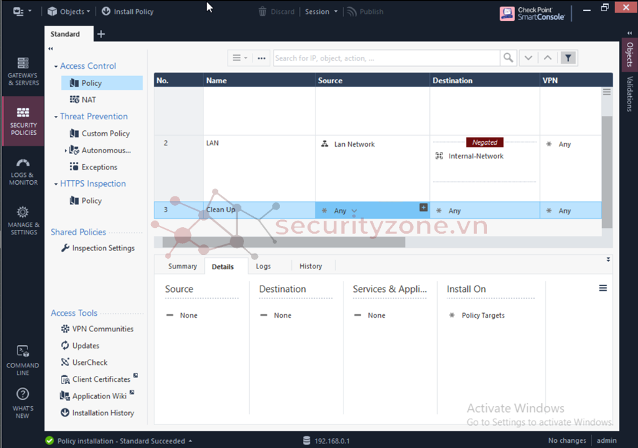
Task: Click the vertical scrollbar of the rulebase
Action: (607, 172)
